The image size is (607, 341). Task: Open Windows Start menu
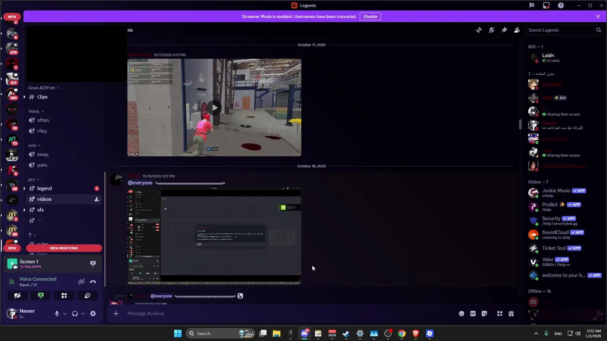(178, 333)
